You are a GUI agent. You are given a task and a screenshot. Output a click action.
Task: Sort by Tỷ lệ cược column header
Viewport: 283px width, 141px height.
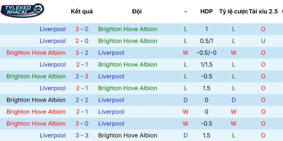233,11
